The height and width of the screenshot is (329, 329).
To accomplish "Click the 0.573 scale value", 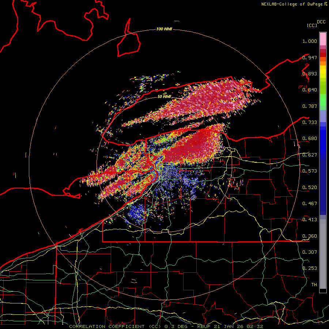I will (x=310, y=171).
